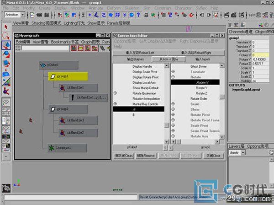The width and height of the screenshot is (274, 205).
Task: Select the ikHandle1_pol node in Hypergraph
Action: [x=88, y=97]
